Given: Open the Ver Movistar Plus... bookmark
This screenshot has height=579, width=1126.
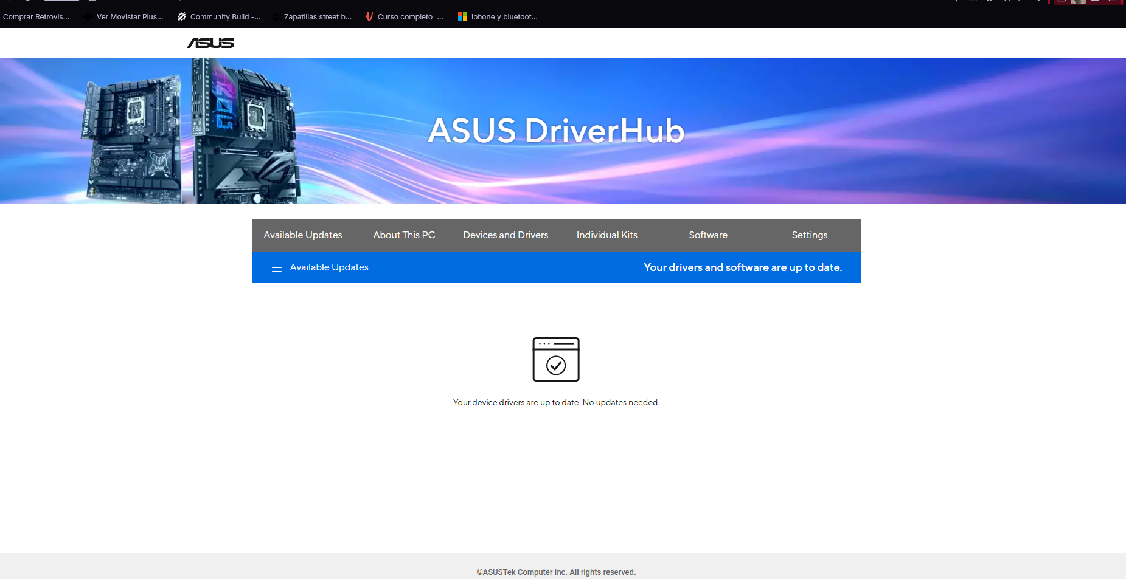Looking at the screenshot, I should point(124,17).
